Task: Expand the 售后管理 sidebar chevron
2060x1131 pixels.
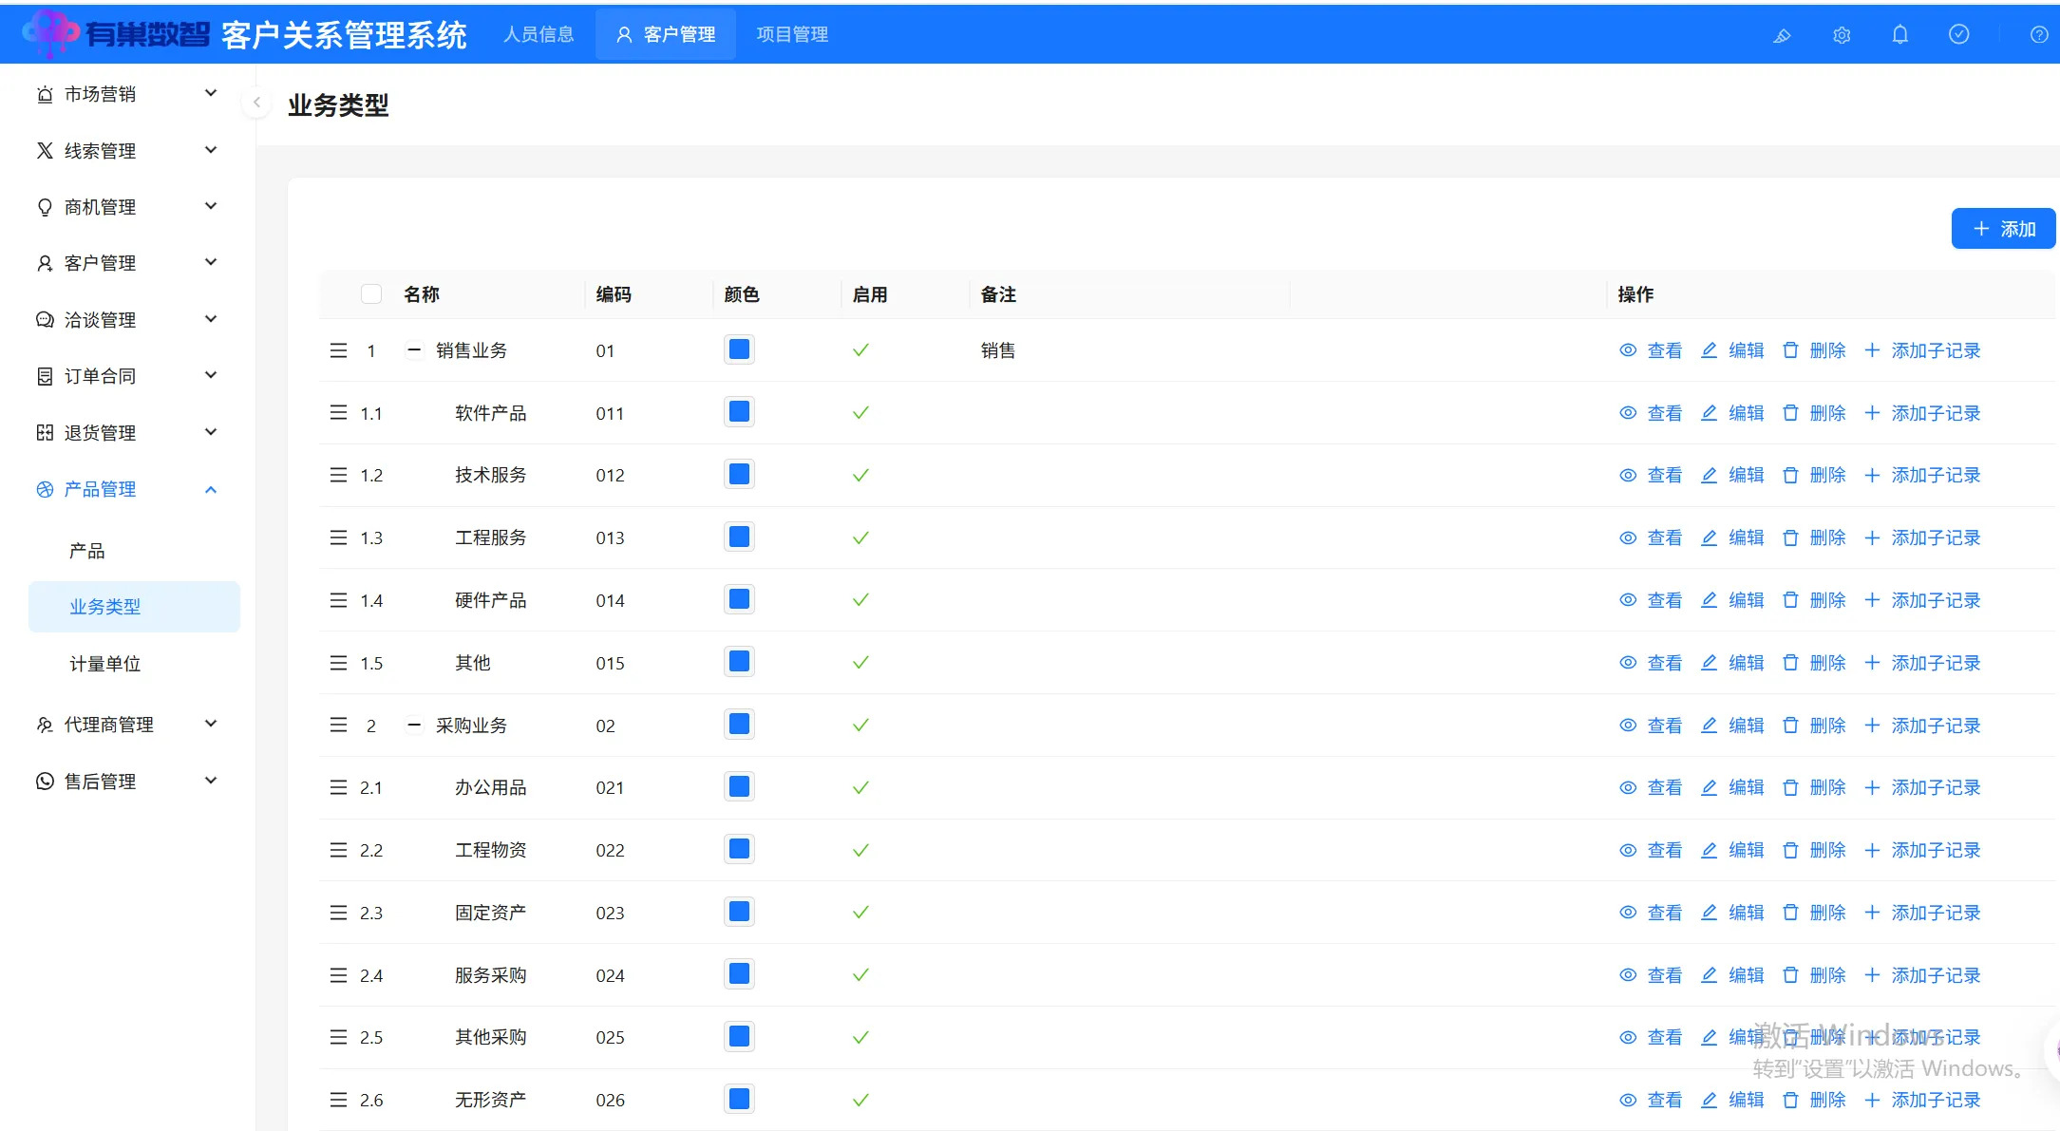Action: (211, 781)
